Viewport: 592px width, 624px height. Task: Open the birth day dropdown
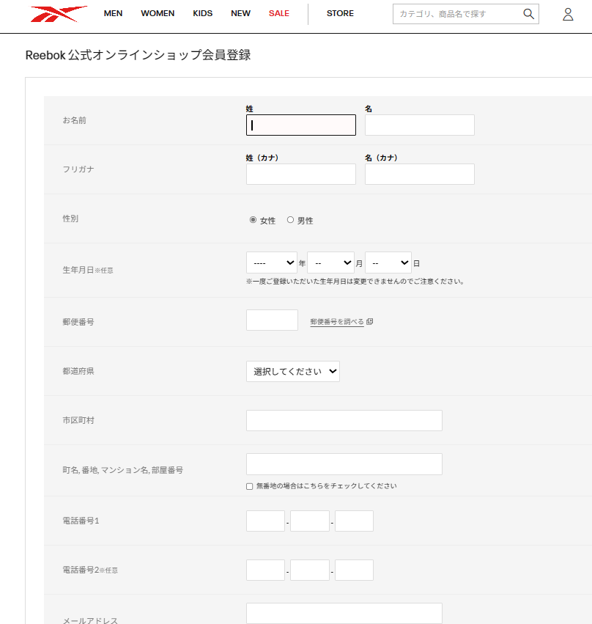pos(388,263)
